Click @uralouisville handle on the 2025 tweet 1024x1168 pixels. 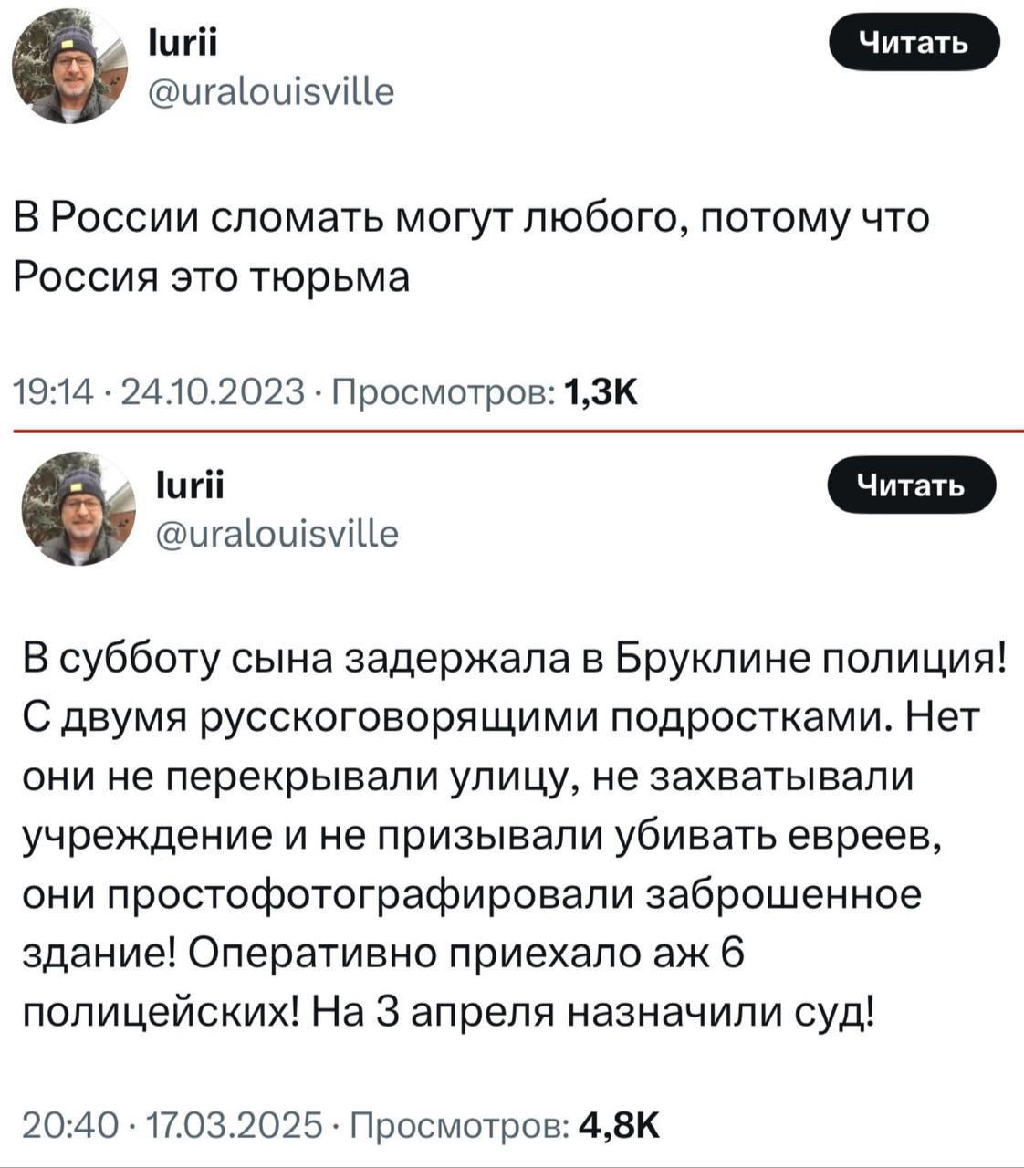click(277, 532)
